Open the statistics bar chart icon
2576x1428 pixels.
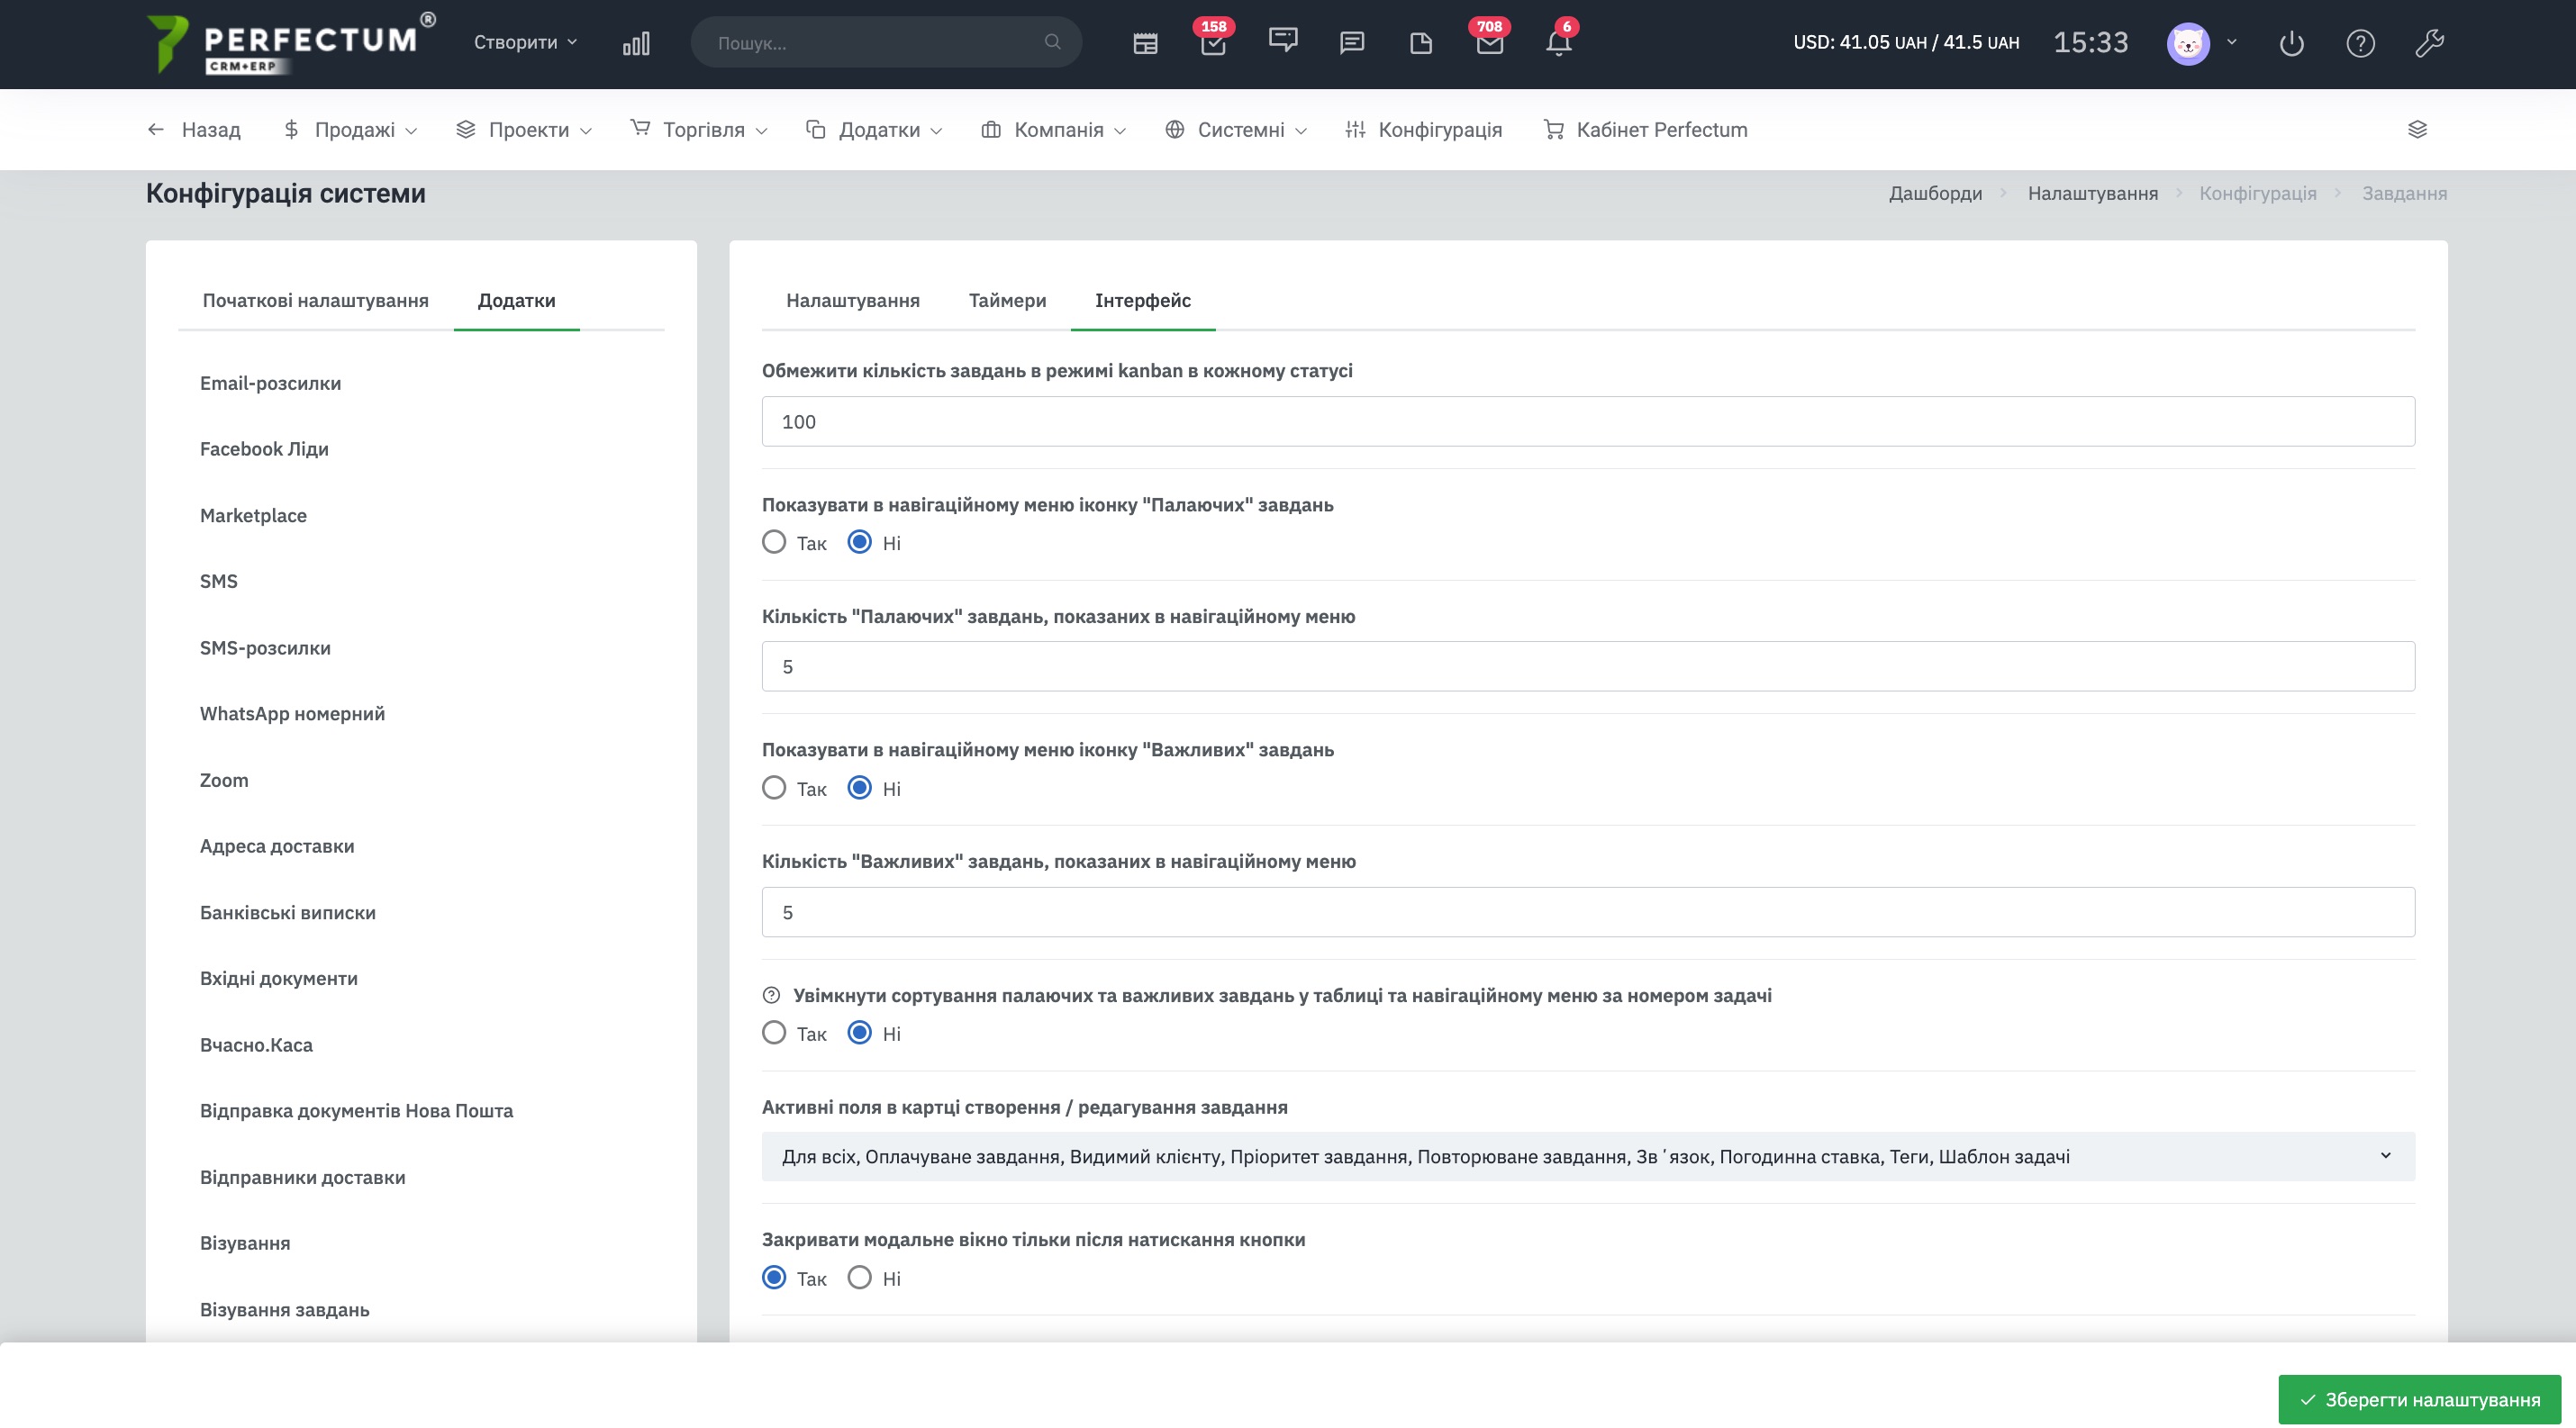636,43
